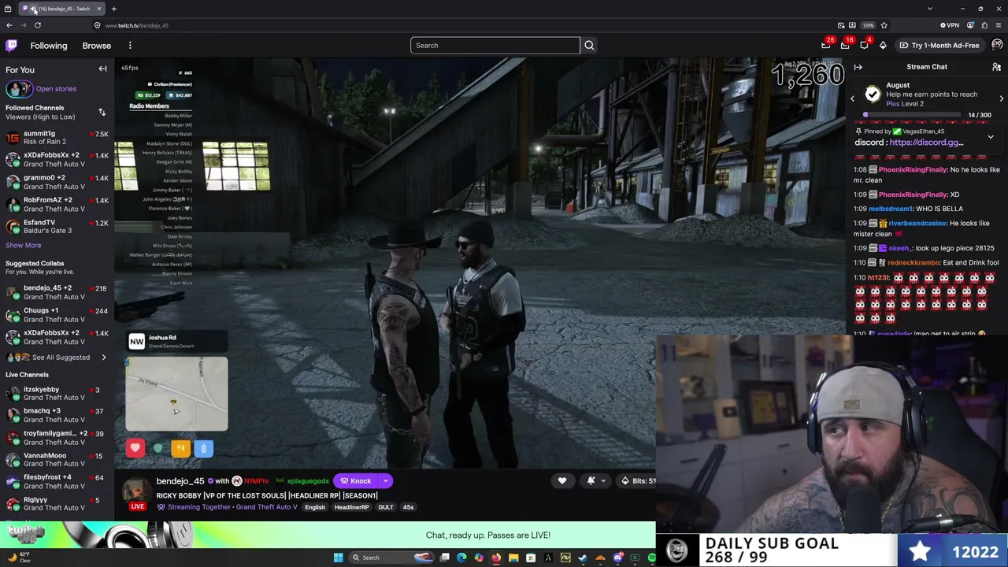This screenshot has height=567, width=1008.
Task: Click the heart follow button
Action: coord(562,480)
